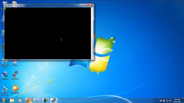Viewport: 184px width, 103px height.
Task: Click the PuTTY scrollbar down arrow
Action: (x=92, y=58)
